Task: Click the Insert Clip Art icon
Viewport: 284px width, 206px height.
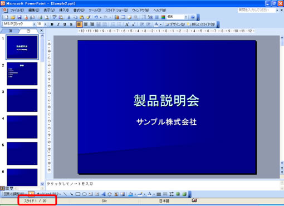Action: pyautogui.click(x=116, y=194)
